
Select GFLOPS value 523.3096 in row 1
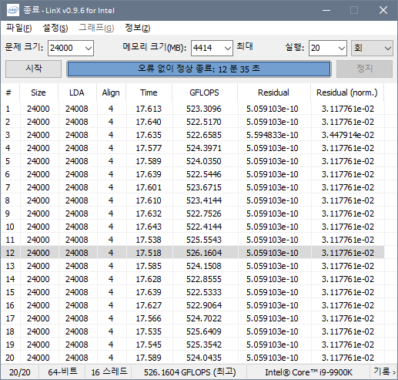point(204,109)
